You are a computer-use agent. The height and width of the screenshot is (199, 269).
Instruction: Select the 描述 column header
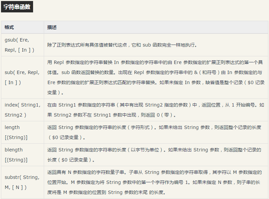click(x=156, y=27)
